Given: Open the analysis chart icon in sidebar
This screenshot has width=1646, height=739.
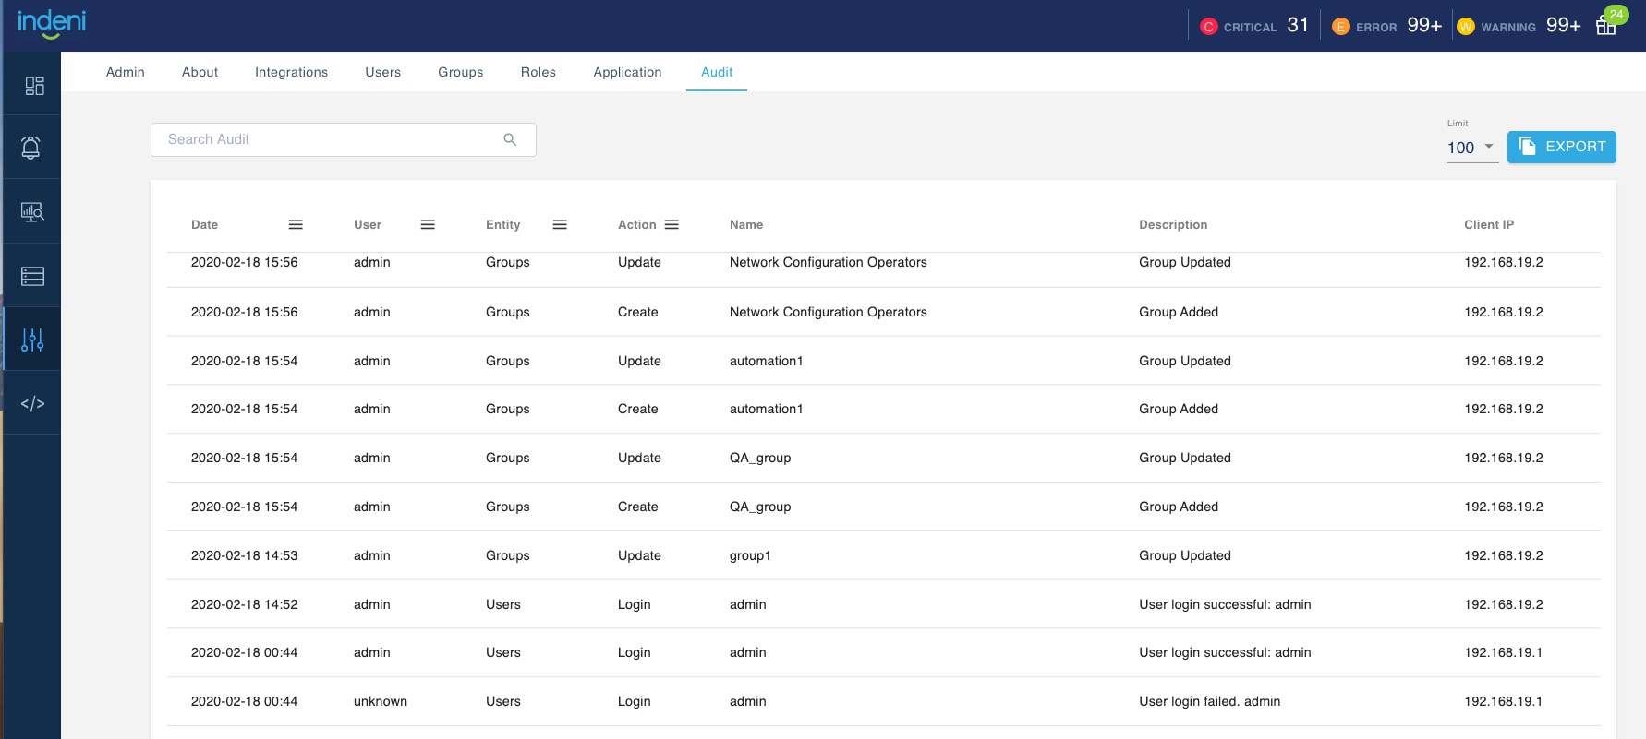Looking at the screenshot, I should (x=32, y=212).
